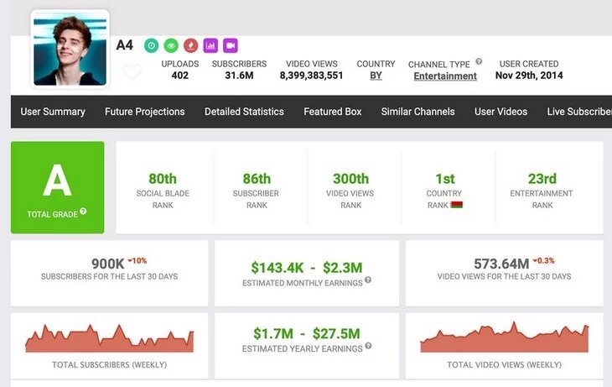Image resolution: width=612 pixels, height=387 pixels.
Task: Follow the BY country link
Action: [376, 76]
